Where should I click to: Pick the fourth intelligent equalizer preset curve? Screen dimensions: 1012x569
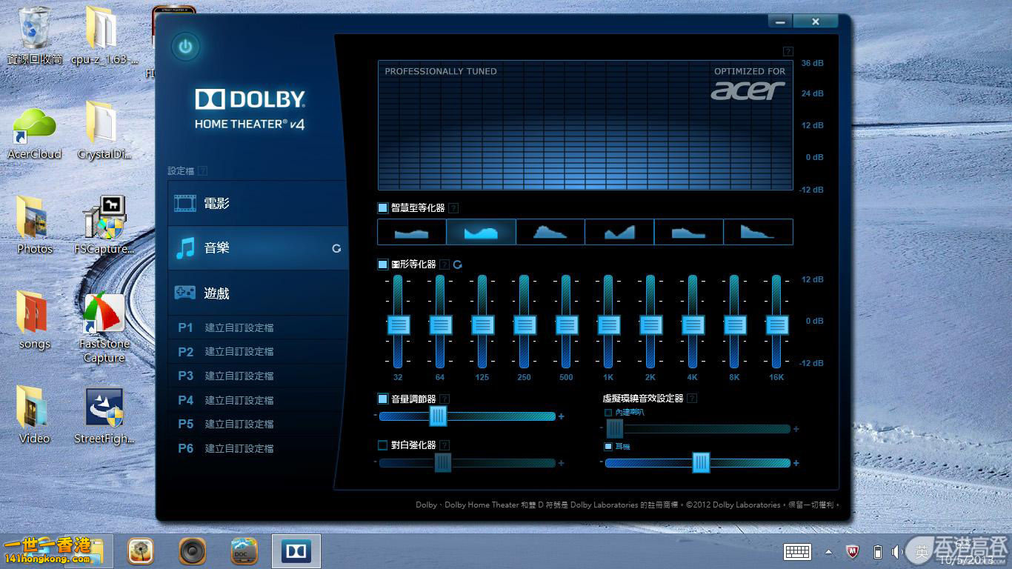point(619,232)
